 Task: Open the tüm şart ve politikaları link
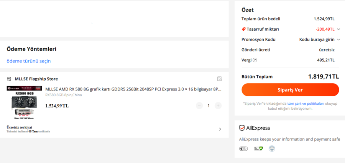(x=306, y=103)
